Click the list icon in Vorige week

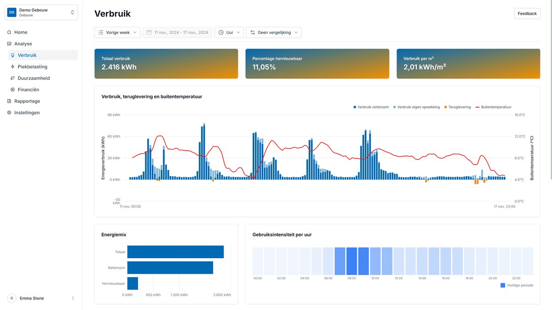pos(101,33)
